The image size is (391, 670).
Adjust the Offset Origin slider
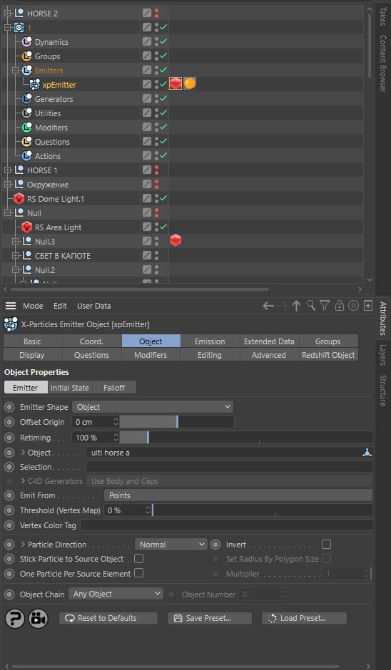(x=177, y=422)
